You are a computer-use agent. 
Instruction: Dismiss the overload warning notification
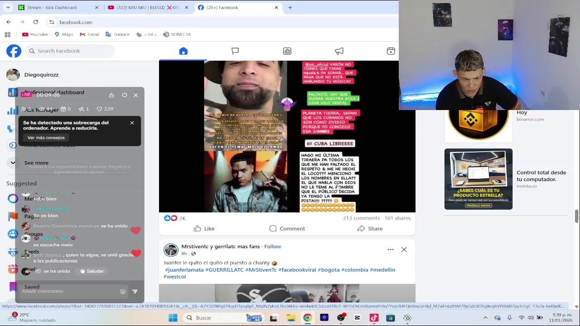click(x=132, y=123)
